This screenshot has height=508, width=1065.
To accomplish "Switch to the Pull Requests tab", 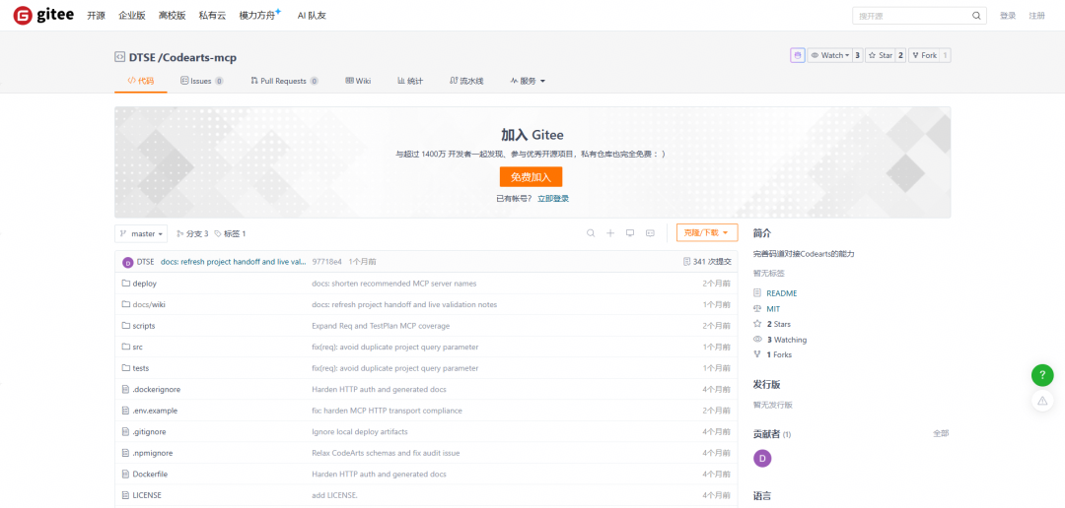I will (285, 81).
